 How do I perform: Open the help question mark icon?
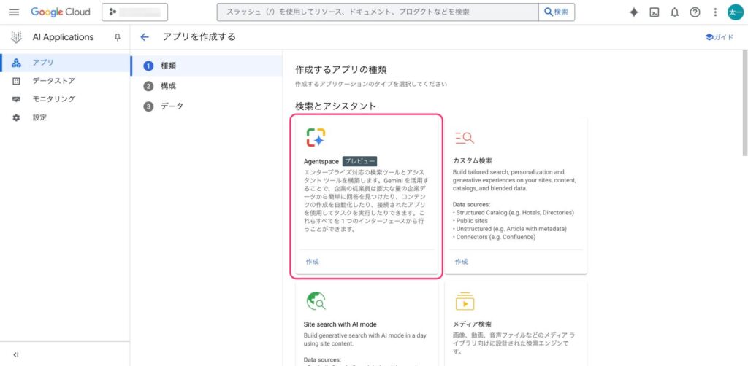point(695,12)
